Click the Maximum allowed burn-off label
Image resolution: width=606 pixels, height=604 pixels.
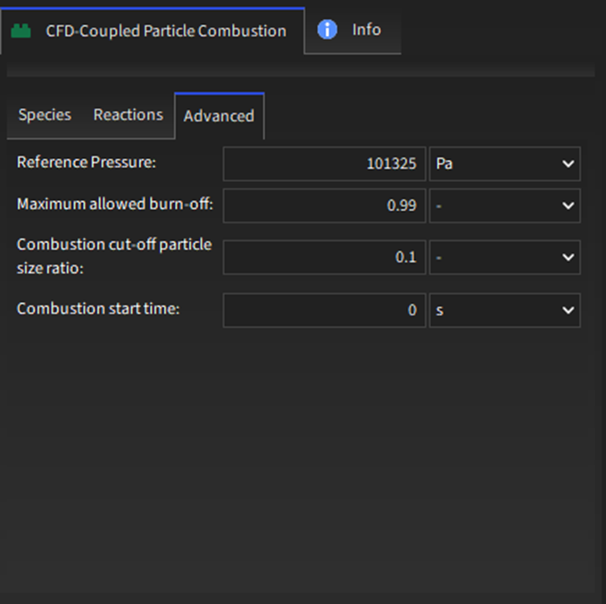tap(115, 205)
